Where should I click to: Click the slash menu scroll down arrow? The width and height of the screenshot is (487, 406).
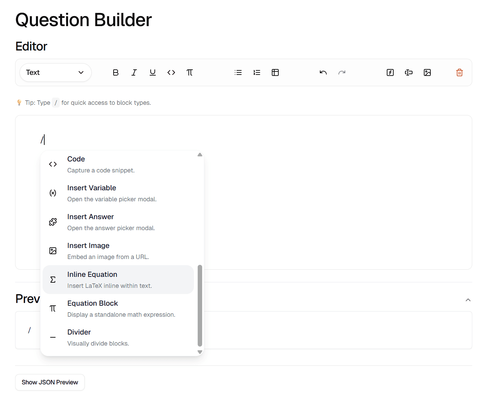pyautogui.click(x=200, y=352)
